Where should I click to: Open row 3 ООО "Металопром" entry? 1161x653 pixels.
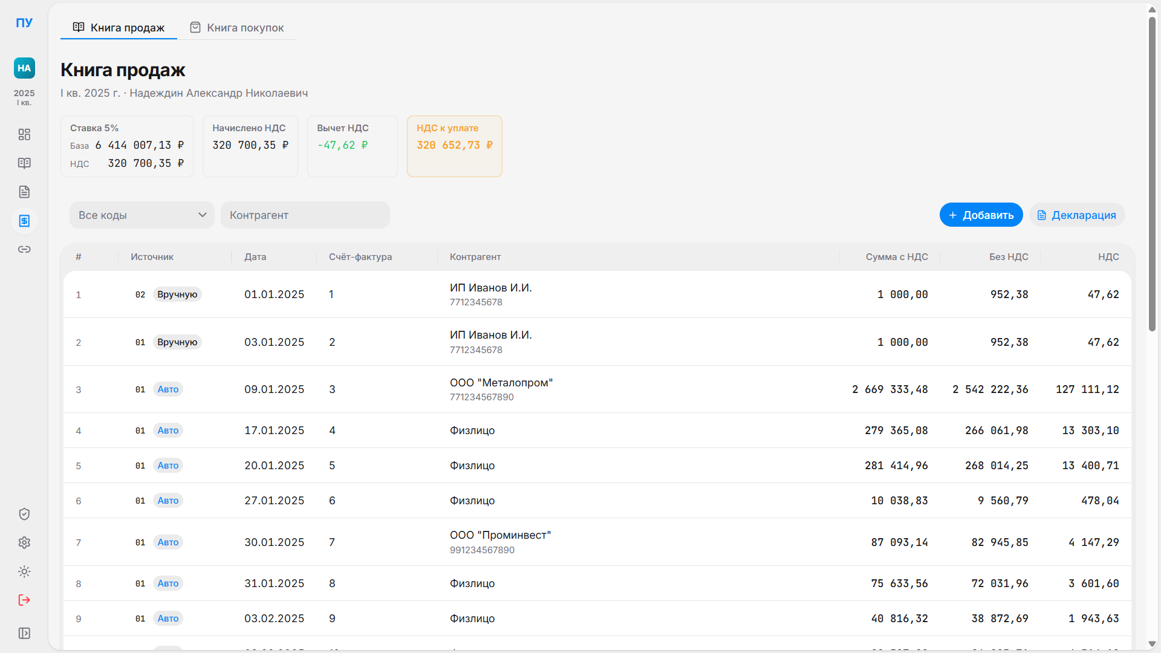click(501, 389)
